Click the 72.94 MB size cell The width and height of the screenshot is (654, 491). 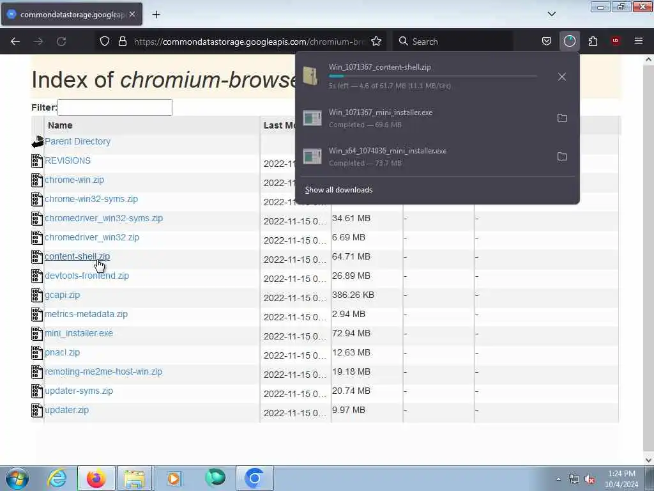tap(351, 334)
